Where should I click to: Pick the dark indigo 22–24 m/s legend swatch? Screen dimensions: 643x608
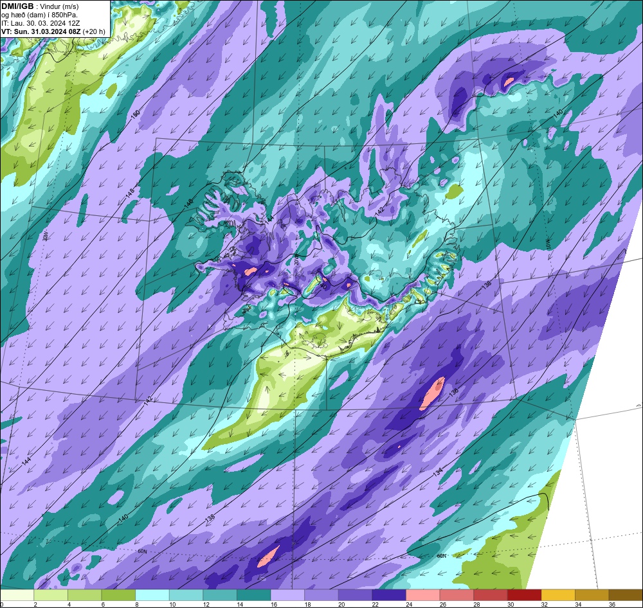coord(389,595)
